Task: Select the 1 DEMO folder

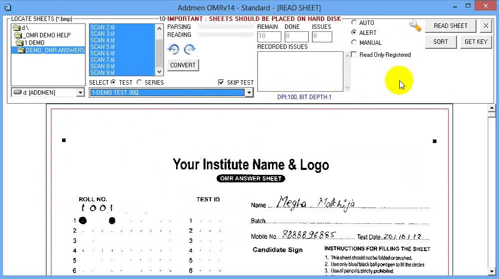Action: coord(34,42)
